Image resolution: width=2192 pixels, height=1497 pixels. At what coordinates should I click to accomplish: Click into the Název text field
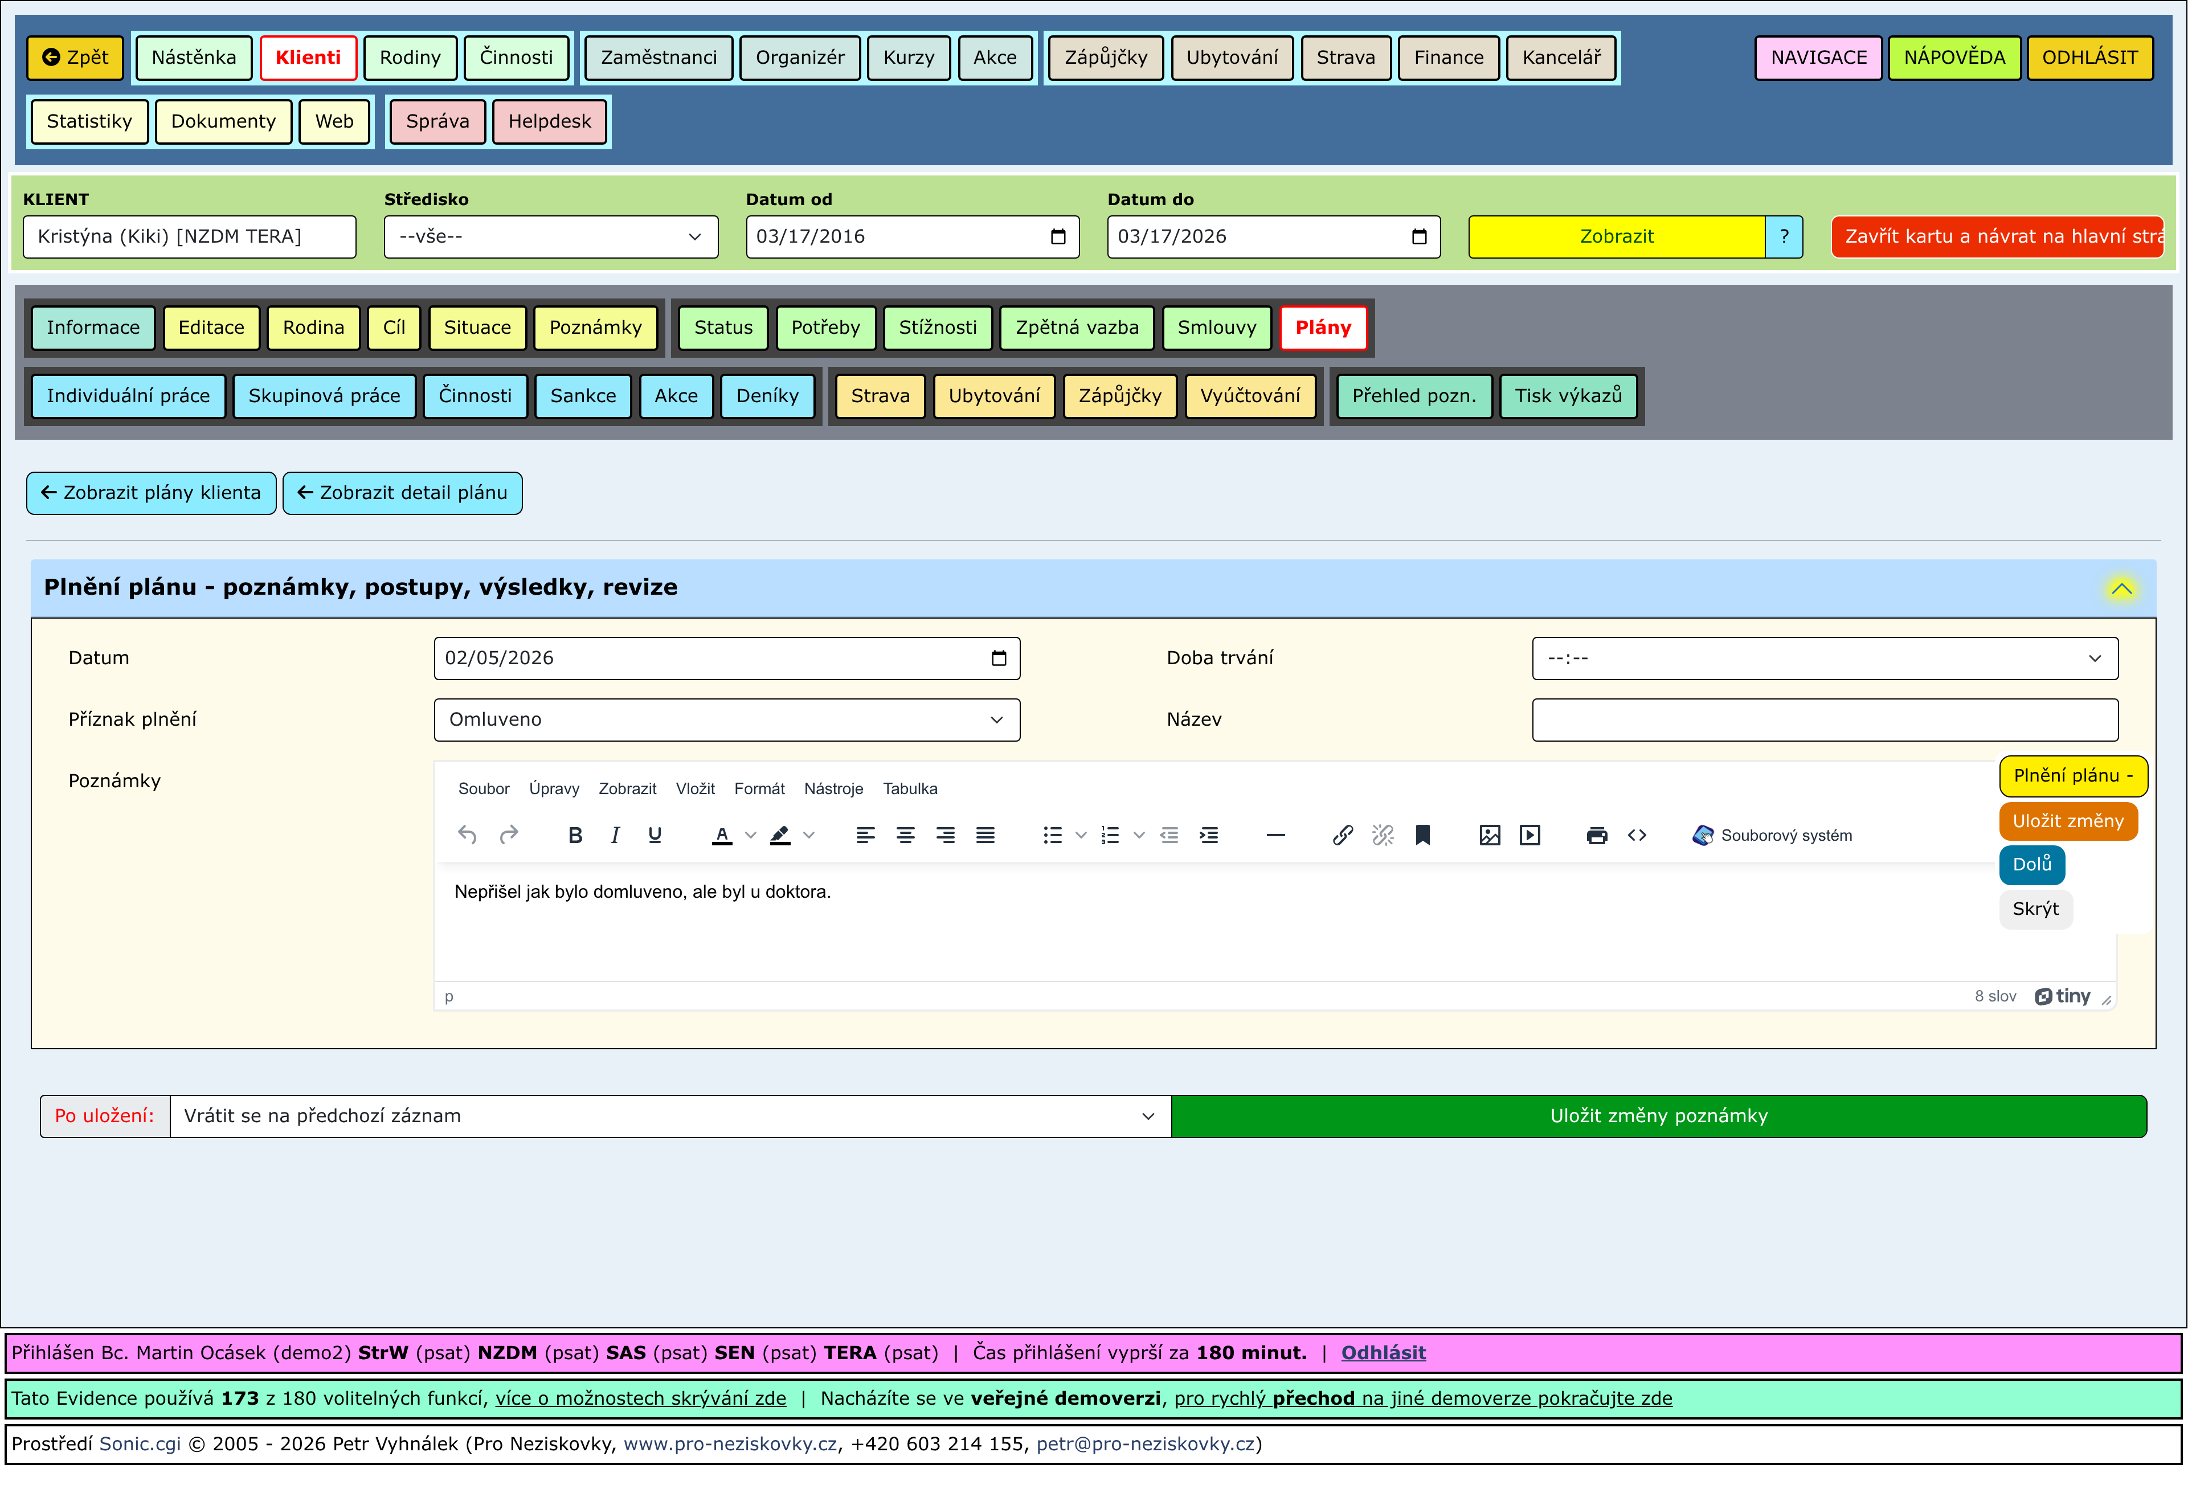1824,719
